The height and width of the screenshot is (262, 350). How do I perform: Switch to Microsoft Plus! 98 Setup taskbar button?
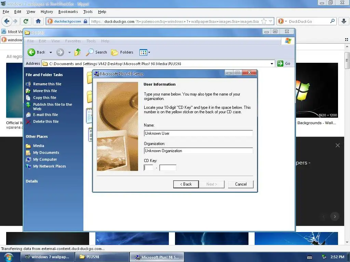[x=157, y=257]
